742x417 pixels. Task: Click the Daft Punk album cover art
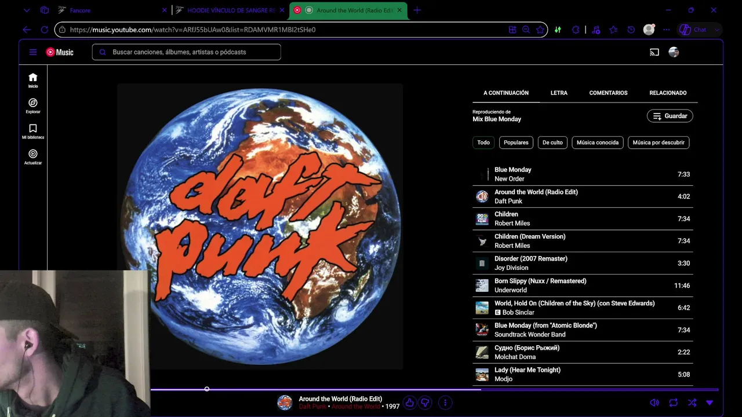click(260, 226)
